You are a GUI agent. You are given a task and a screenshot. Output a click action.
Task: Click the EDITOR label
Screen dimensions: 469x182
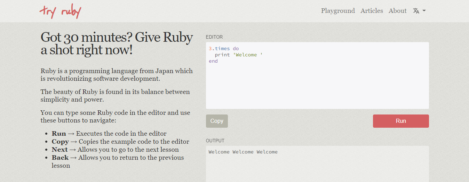[x=214, y=37]
